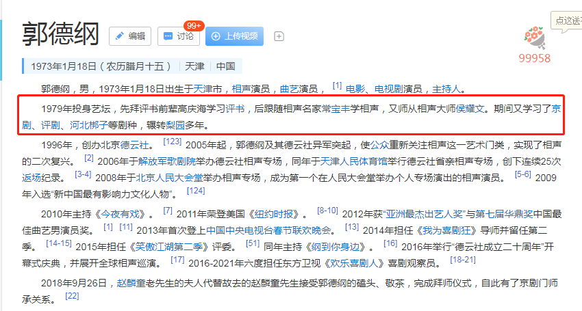582x311 pixels.
Task: Open the 常宝丰 link
Action: pos(336,109)
